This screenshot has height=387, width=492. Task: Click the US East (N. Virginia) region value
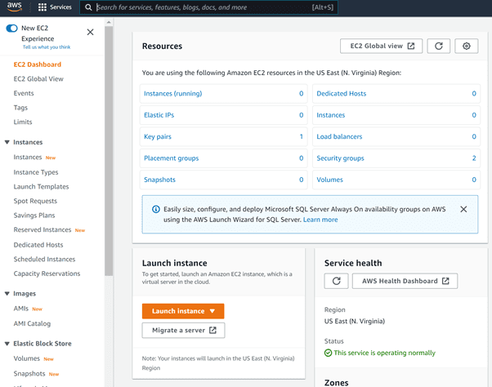click(354, 321)
